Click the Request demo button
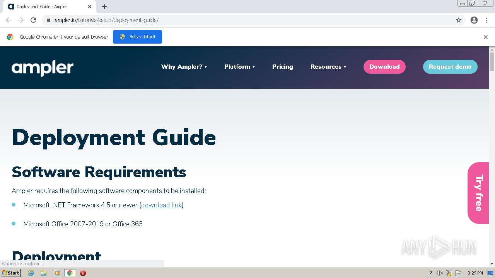Image resolution: width=495 pixels, height=278 pixels. (x=450, y=67)
